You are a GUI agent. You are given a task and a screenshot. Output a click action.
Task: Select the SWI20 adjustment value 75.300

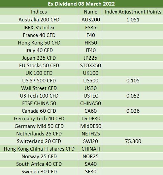pyautogui.click(x=133, y=141)
